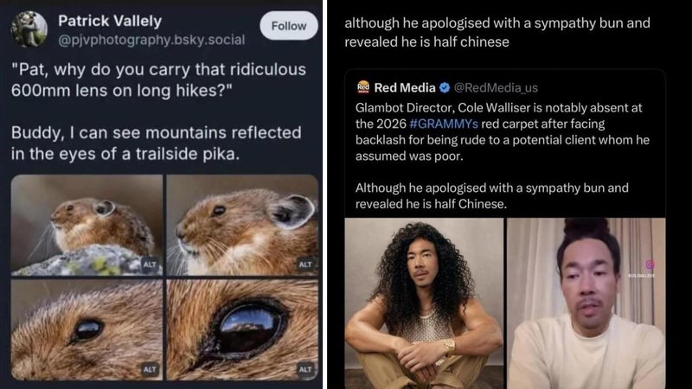The height and width of the screenshot is (389, 692).
Task: Open the bottom-left pika eye photo
Action: pyautogui.click(x=86, y=330)
